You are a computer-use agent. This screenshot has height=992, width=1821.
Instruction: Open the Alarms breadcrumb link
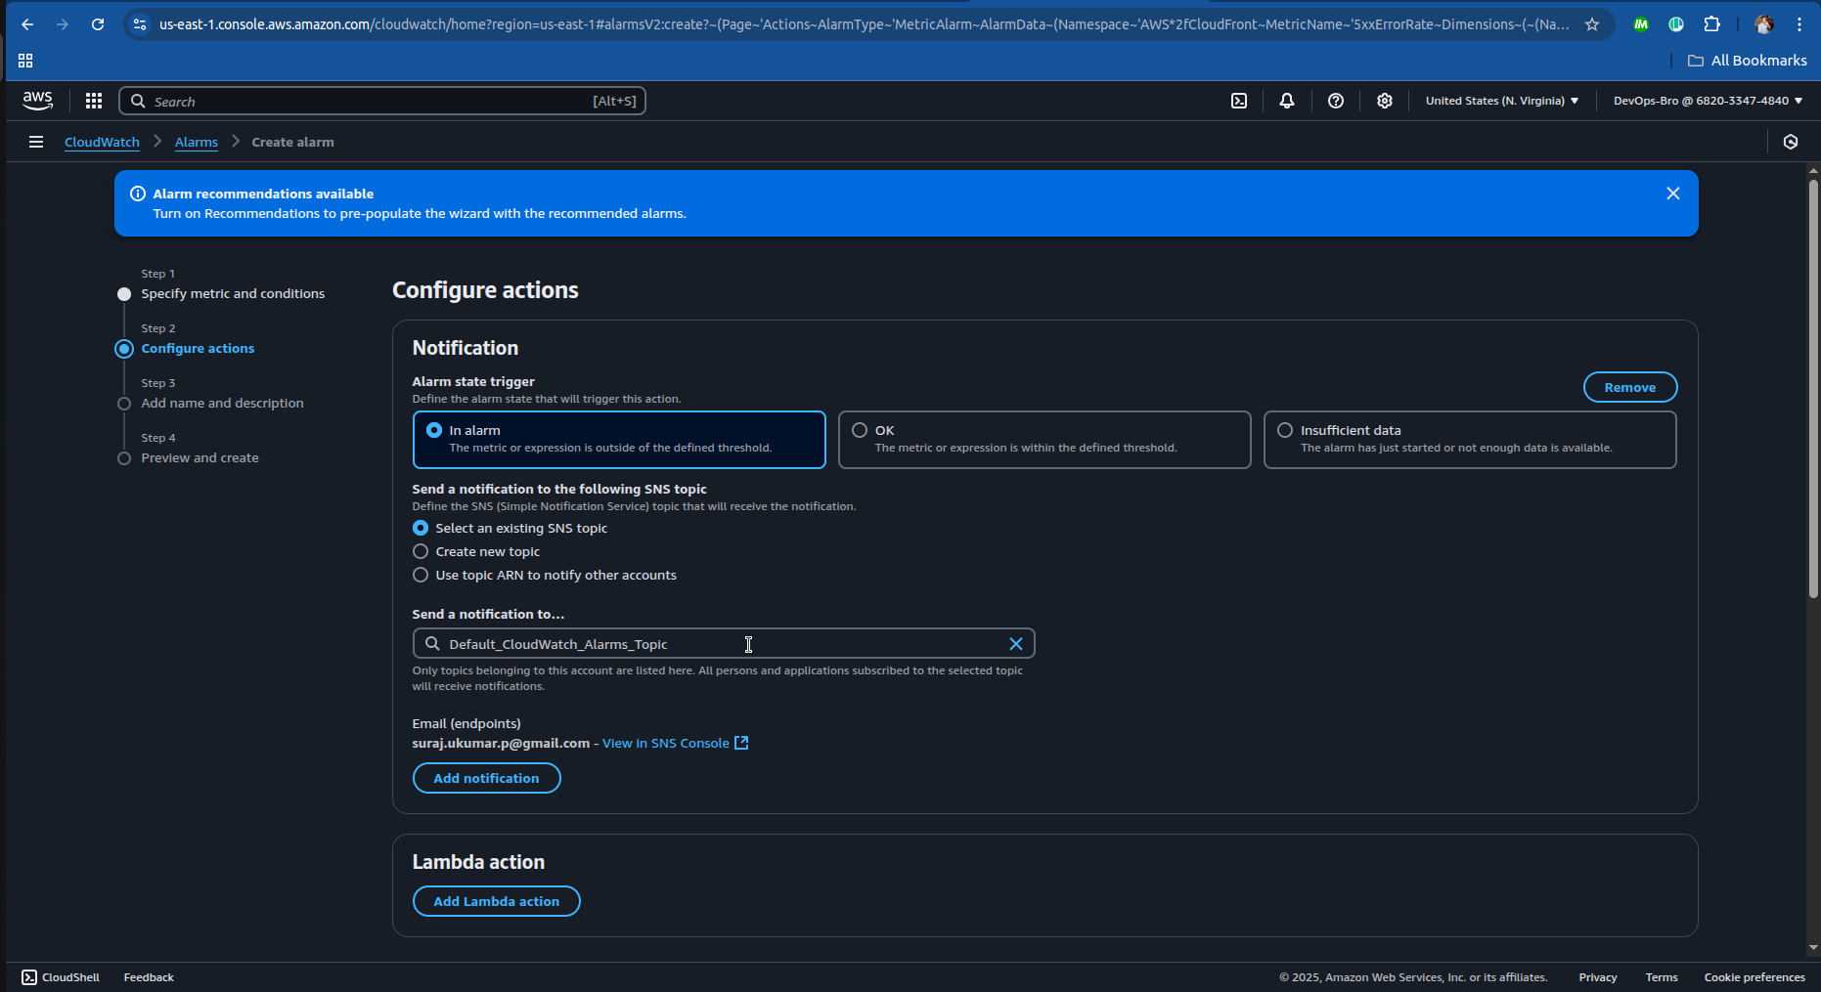197,142
